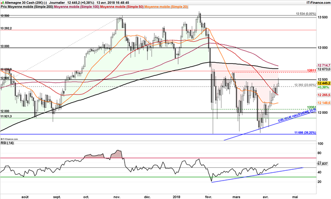331x199 pixels.
Task: Click mars on the time axis
Action: click(x=237, y=197)
